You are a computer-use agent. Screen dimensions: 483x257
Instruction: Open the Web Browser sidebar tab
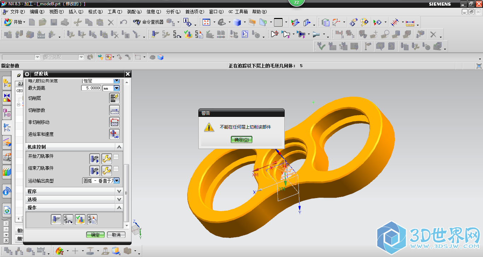click(7, 211)
